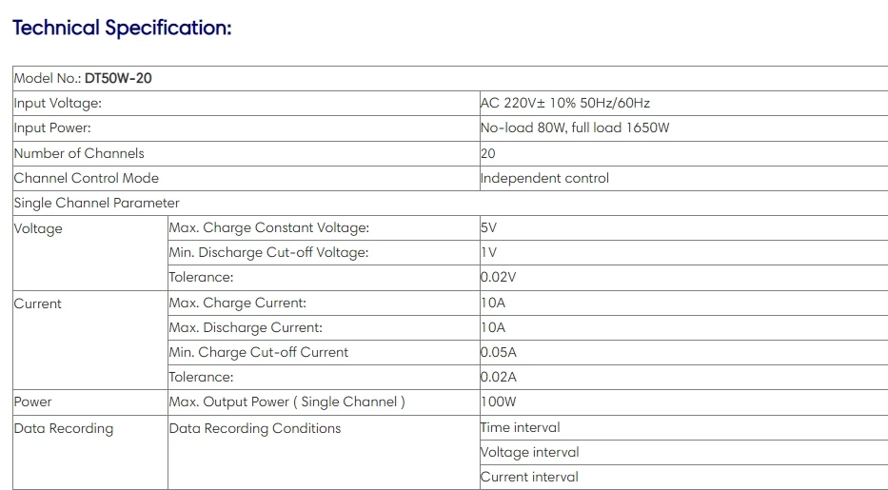Click the Independent control value cell

coord(683,178)
